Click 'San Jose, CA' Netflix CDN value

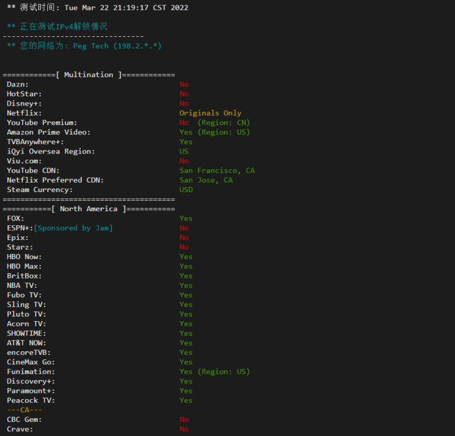(x=206, y=180)
